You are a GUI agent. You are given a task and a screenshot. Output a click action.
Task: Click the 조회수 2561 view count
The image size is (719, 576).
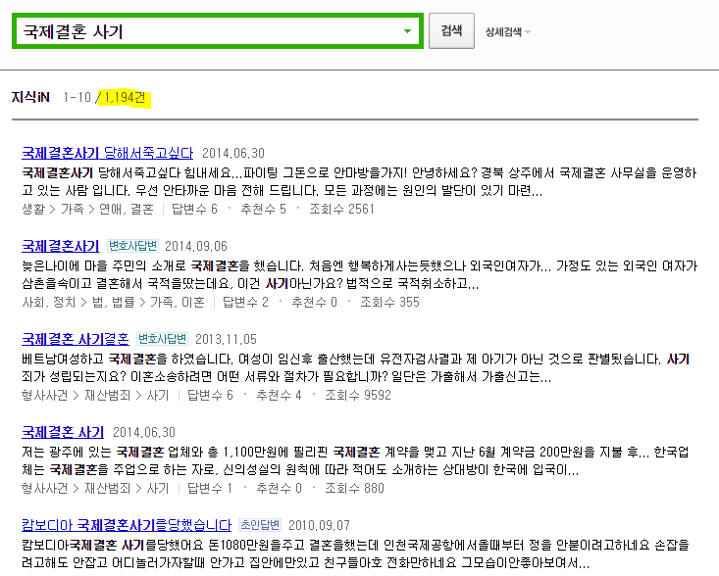[x=341, y=209]
